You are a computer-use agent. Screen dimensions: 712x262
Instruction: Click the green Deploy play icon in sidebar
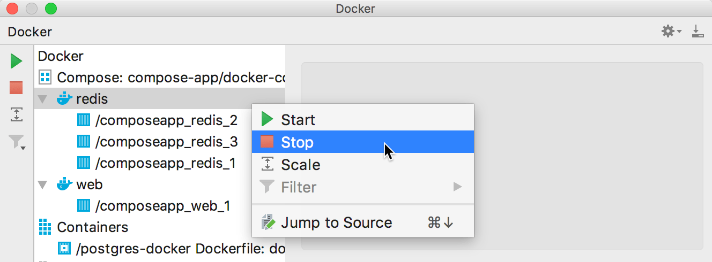coord(17,61)
